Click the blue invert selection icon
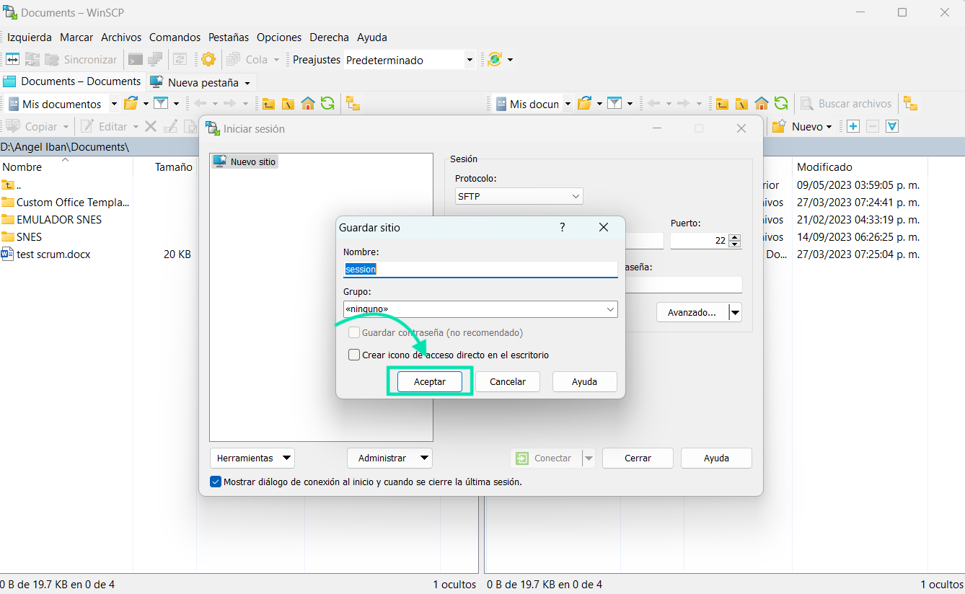Image resolution: width=965 pixels, height=594 pixels. (892, 126)
